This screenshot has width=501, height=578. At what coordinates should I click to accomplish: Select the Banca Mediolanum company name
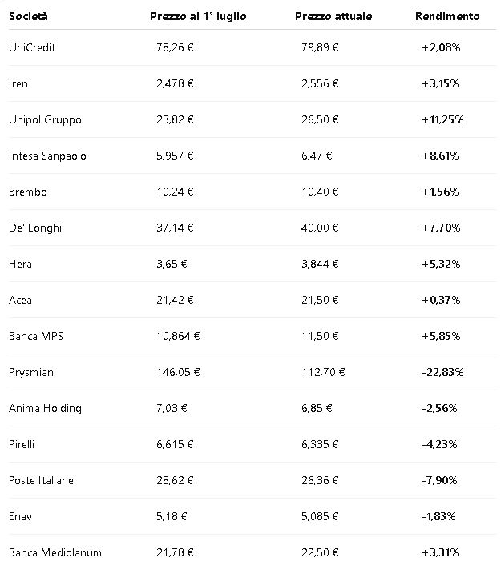[55, 552]
